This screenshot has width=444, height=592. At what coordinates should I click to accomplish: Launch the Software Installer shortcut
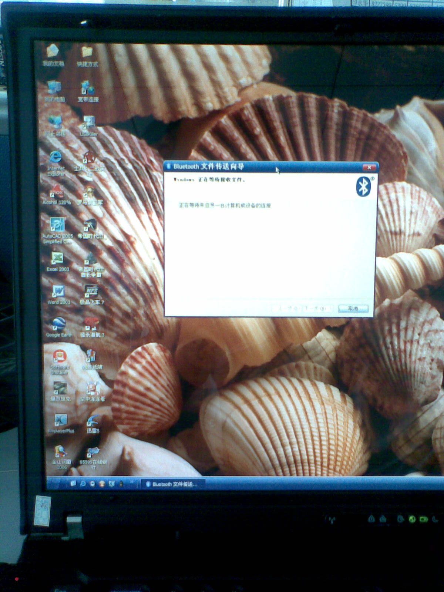coord(60,357)
